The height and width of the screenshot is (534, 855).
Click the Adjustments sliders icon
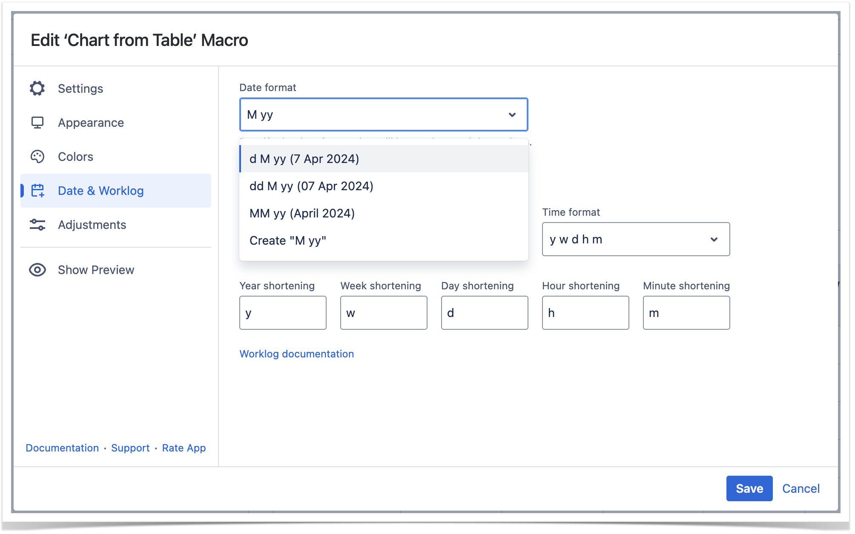[x=37, y=225]
